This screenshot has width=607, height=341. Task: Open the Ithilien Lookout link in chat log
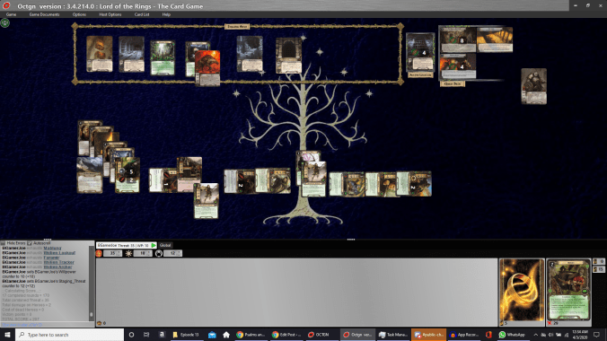coord(59,253)
